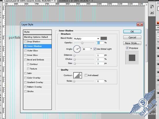Click the Distance value field

point(100,55)
